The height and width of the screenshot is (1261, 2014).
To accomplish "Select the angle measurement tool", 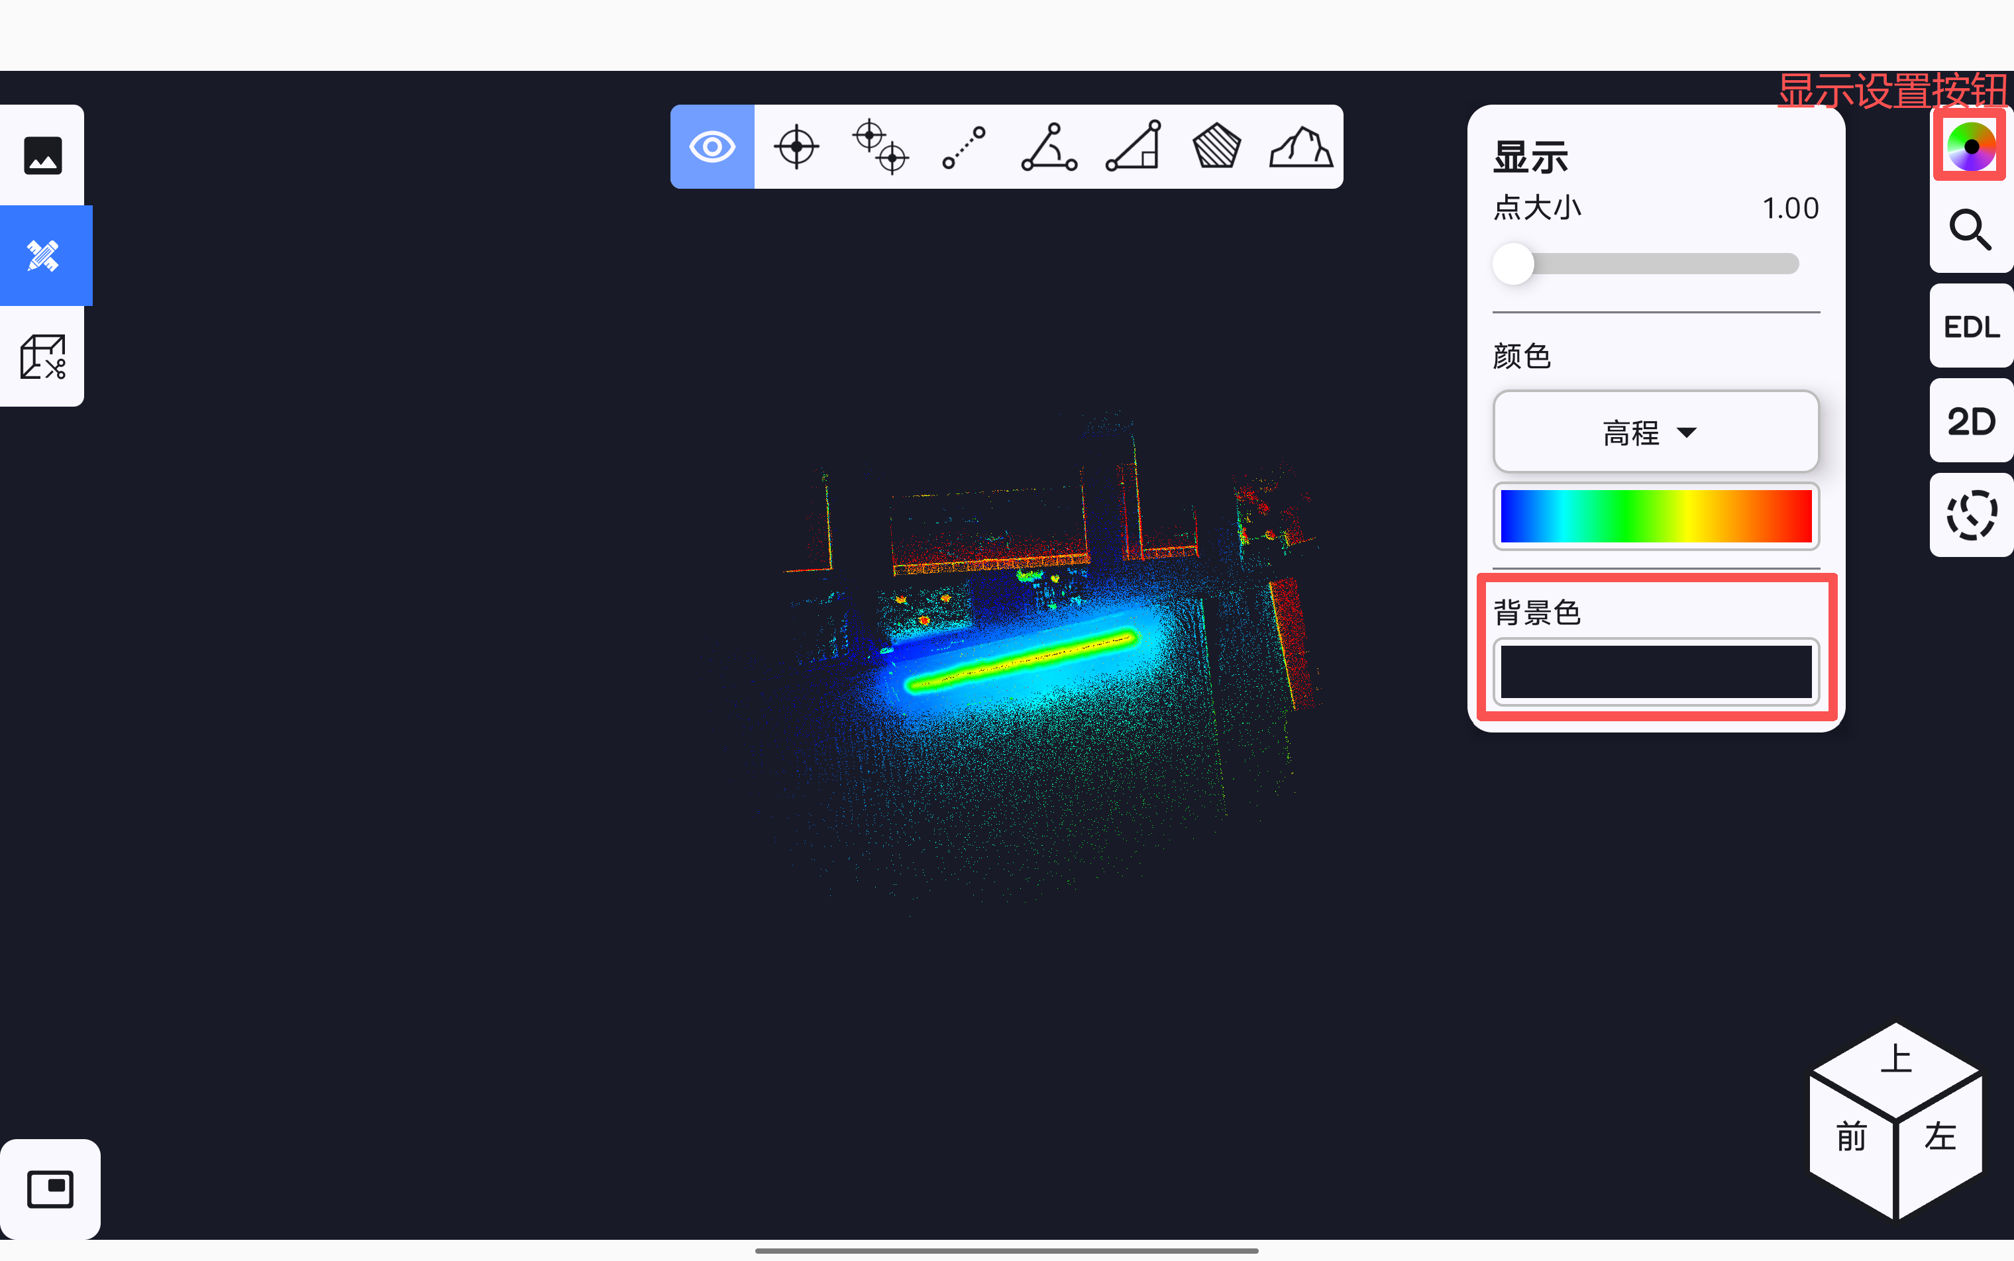I will tap(1049, 147).
